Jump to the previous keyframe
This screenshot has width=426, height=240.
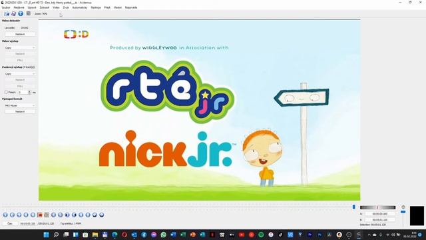pyautogui.click(x=26, y=215)
